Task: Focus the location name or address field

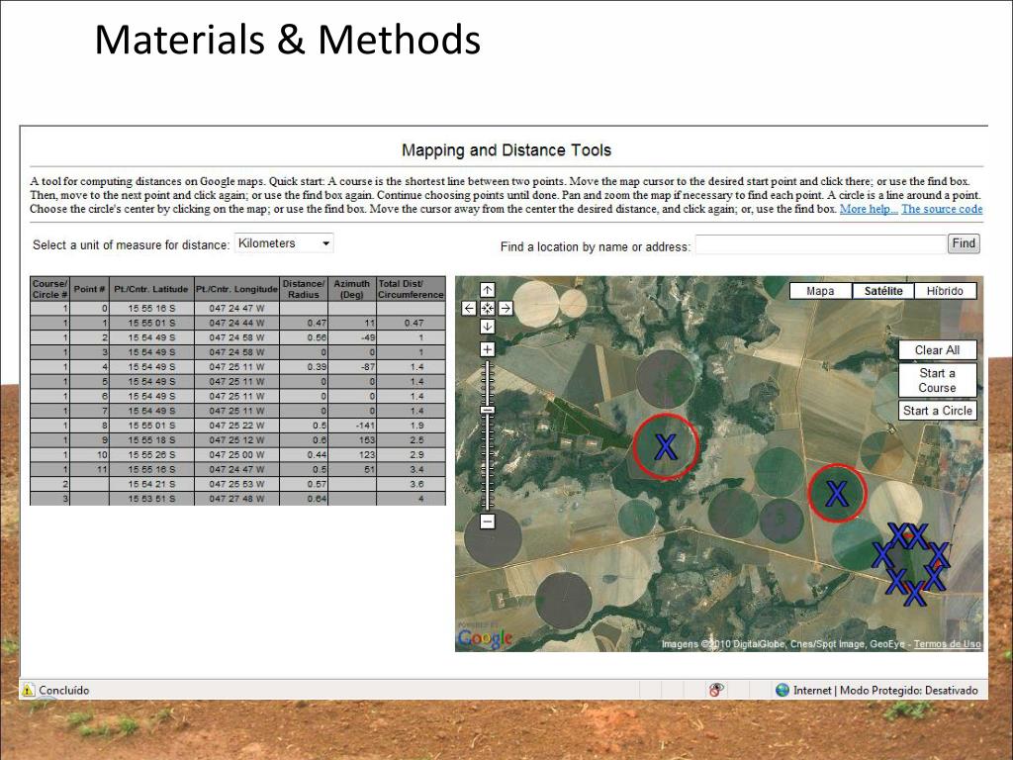Action: pyautogui.click(x=820, y=244)
